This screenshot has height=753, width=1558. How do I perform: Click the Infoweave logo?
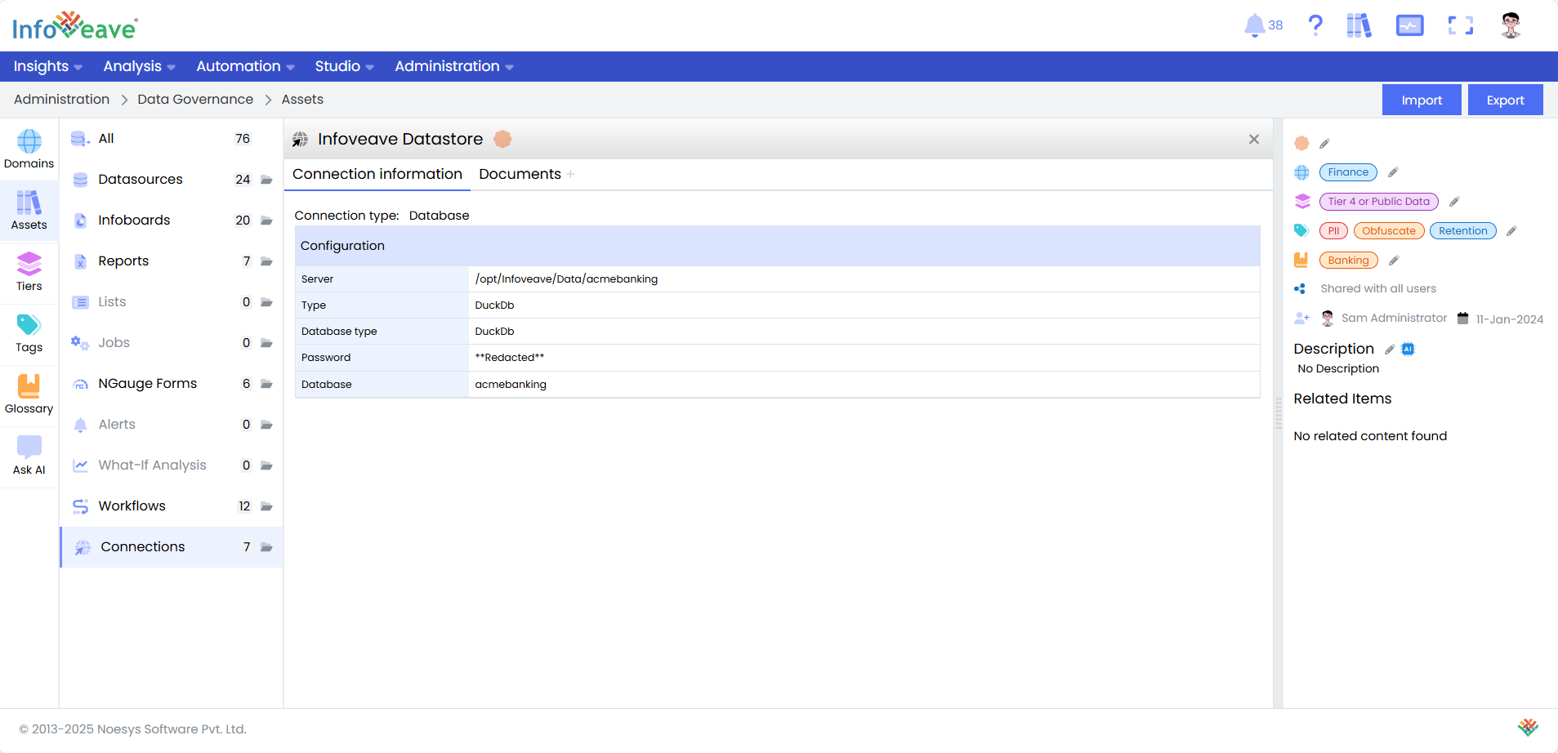coord(75,26)
